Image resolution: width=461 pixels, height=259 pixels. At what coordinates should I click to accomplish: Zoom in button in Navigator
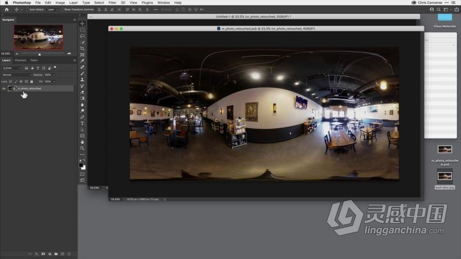tap(69, 54)
